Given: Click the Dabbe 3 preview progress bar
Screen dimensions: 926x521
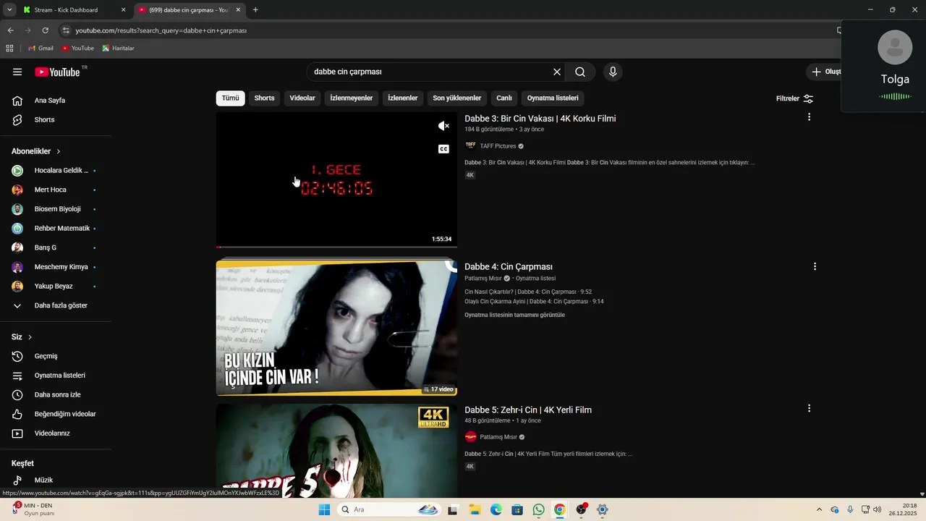Looking at the screenshot, I should [336, 247].
